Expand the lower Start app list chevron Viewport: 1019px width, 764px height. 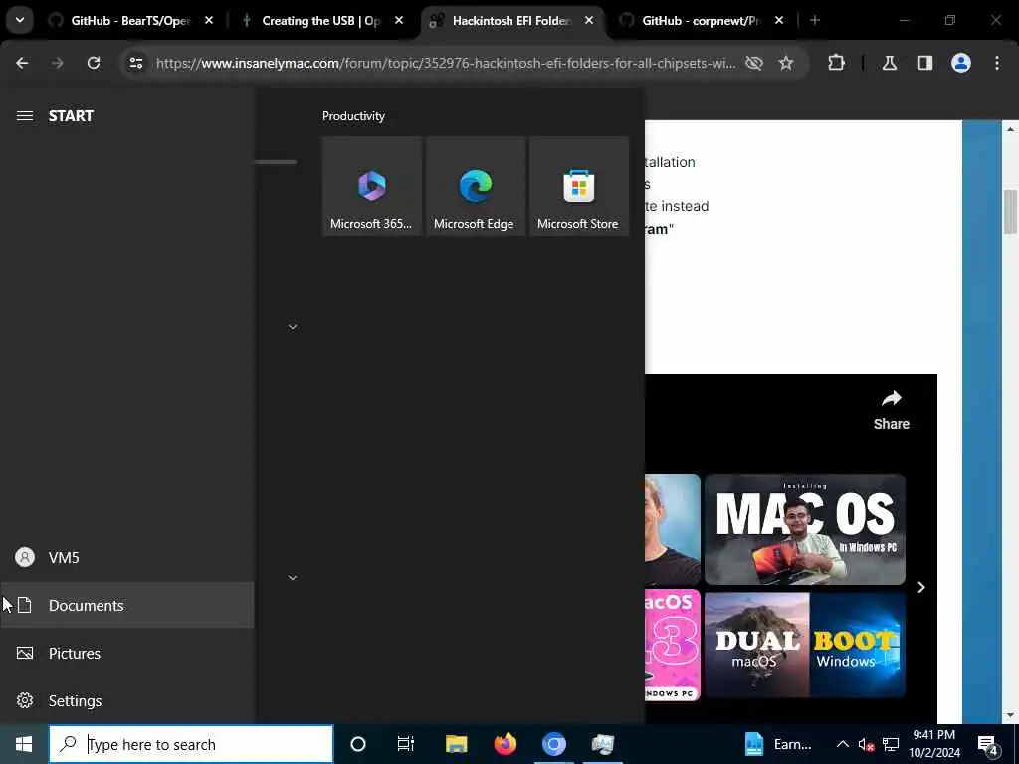(x=293, y=578)
